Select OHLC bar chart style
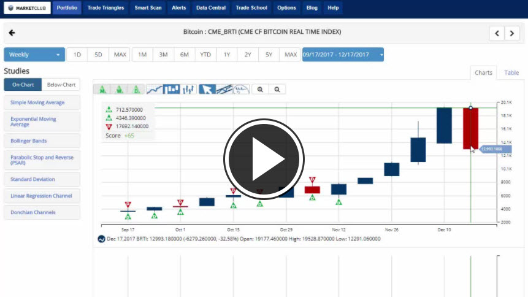 188,90
